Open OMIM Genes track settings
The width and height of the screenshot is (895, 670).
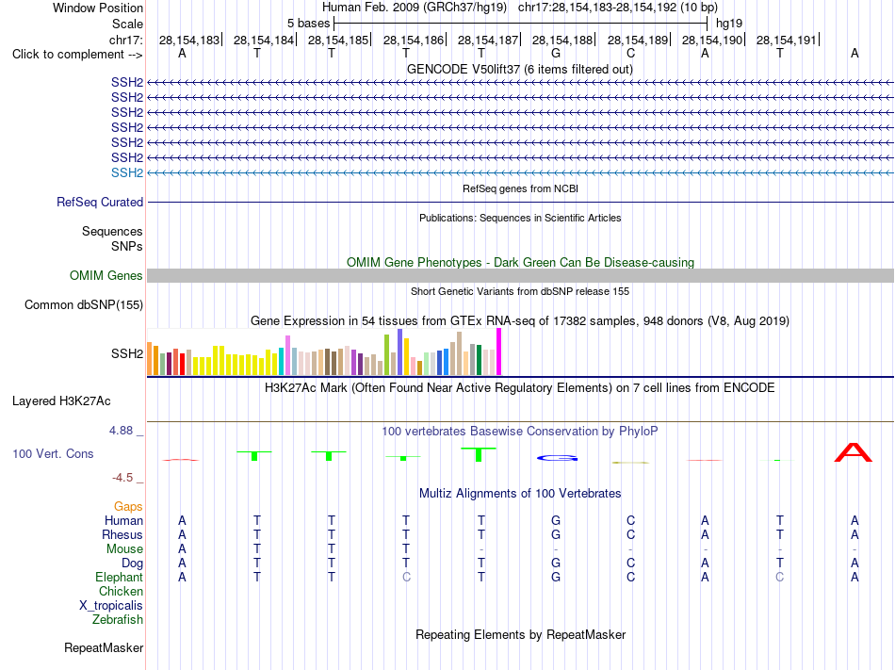click(x=106, y=276)
